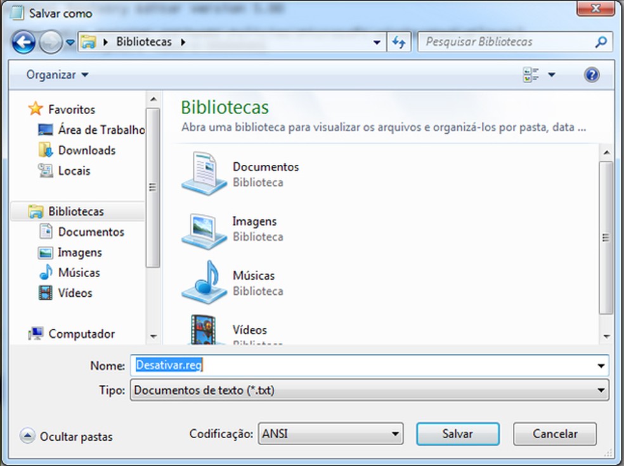Viewport: 624px width, 466px height.
Task: Click the Help question mark icon
Action: [x=591, y=74]
